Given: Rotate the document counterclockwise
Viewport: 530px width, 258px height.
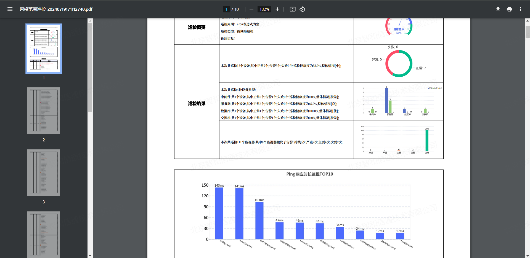Looking at the screenshot, I should click(302, 9).
